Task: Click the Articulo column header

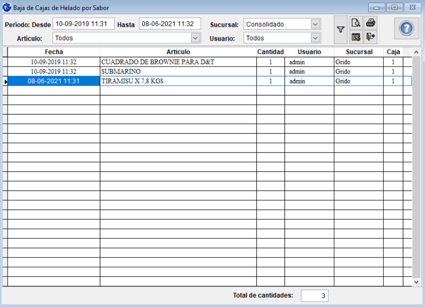Action: coord(178,52)
